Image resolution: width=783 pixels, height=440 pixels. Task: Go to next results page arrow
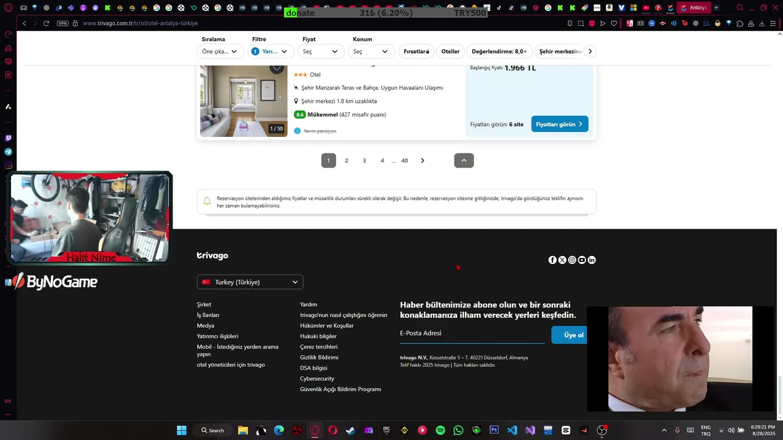tap(422, 160)
